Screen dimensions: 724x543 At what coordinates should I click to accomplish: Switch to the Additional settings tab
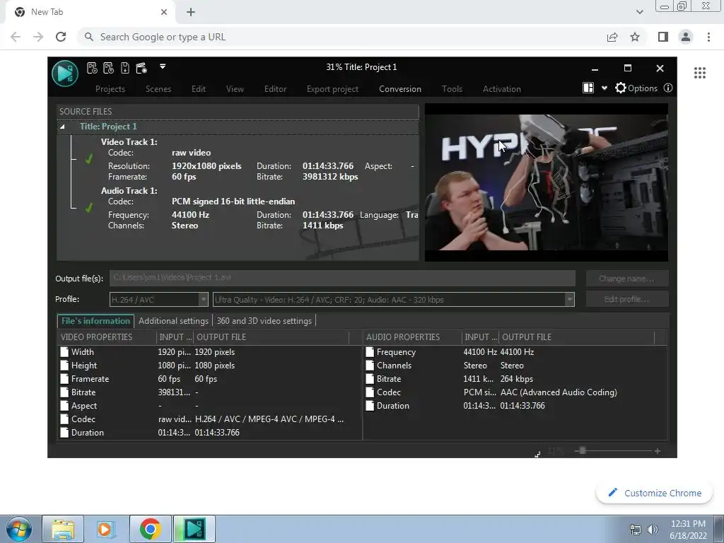click(174, 321)
